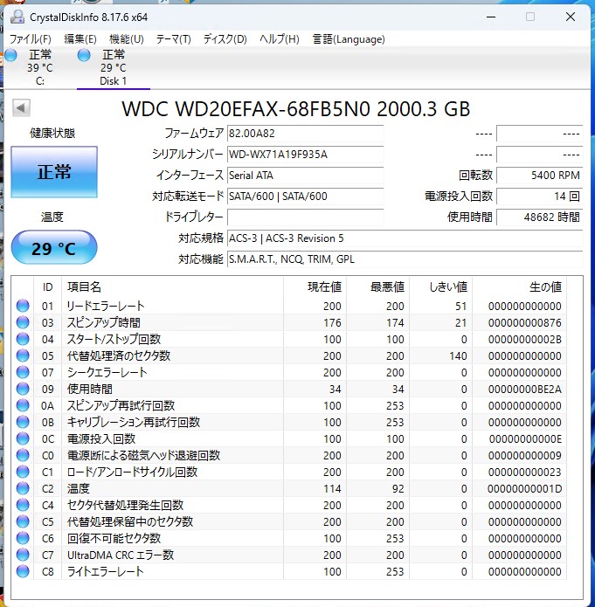Viewport: 595px width, 607px height.
Task: Click status icon for ロード/アンロードサイクル回数 row
Action: tap(23, 472)
